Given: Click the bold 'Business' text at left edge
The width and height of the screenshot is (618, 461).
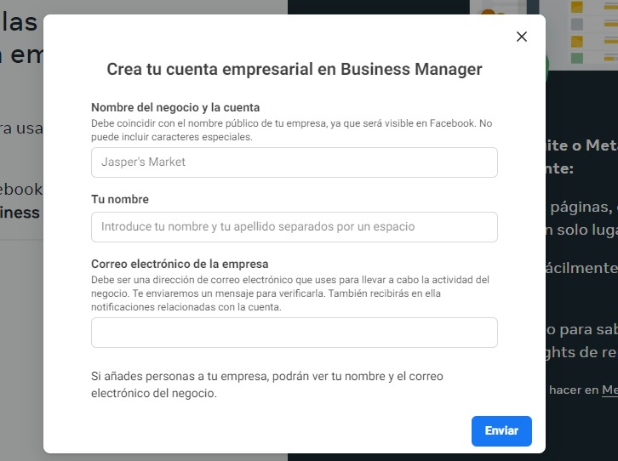Looking at the screenshot, I should 20,213.
